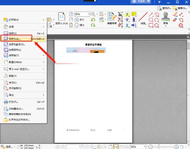Expand the New Document (新建文档) submenu
Viewport: 190px width, 149px height.
point(43,62)
